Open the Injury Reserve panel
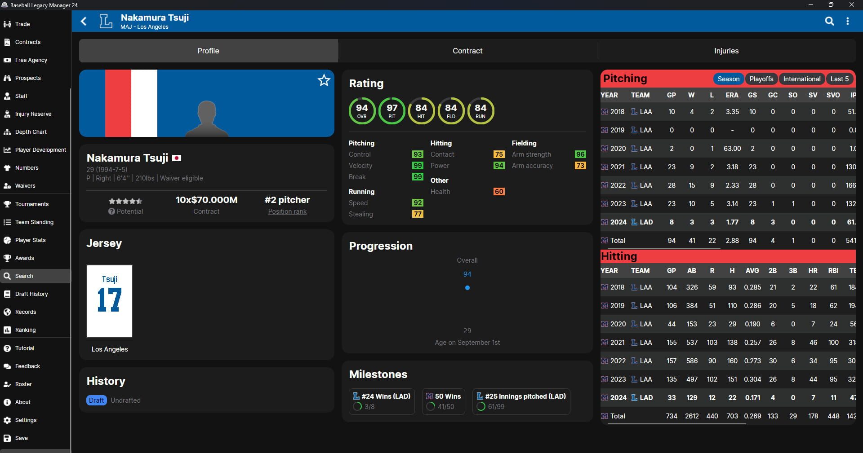The width and height of the screenshot is (863, 453). 34,114
